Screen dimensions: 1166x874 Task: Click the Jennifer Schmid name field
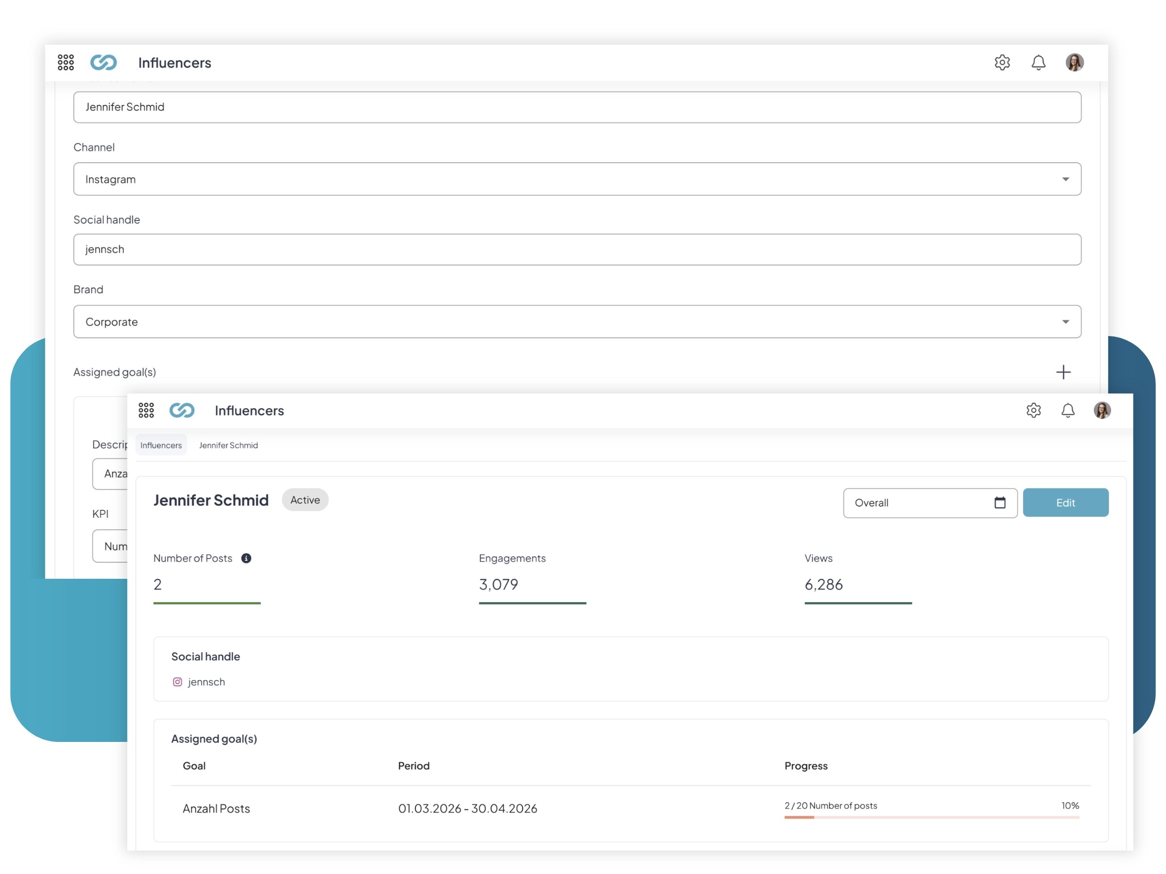coord(577,107)
